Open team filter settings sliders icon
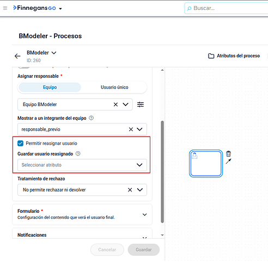This screenshot has width=268, height=272. pos(141,104)
